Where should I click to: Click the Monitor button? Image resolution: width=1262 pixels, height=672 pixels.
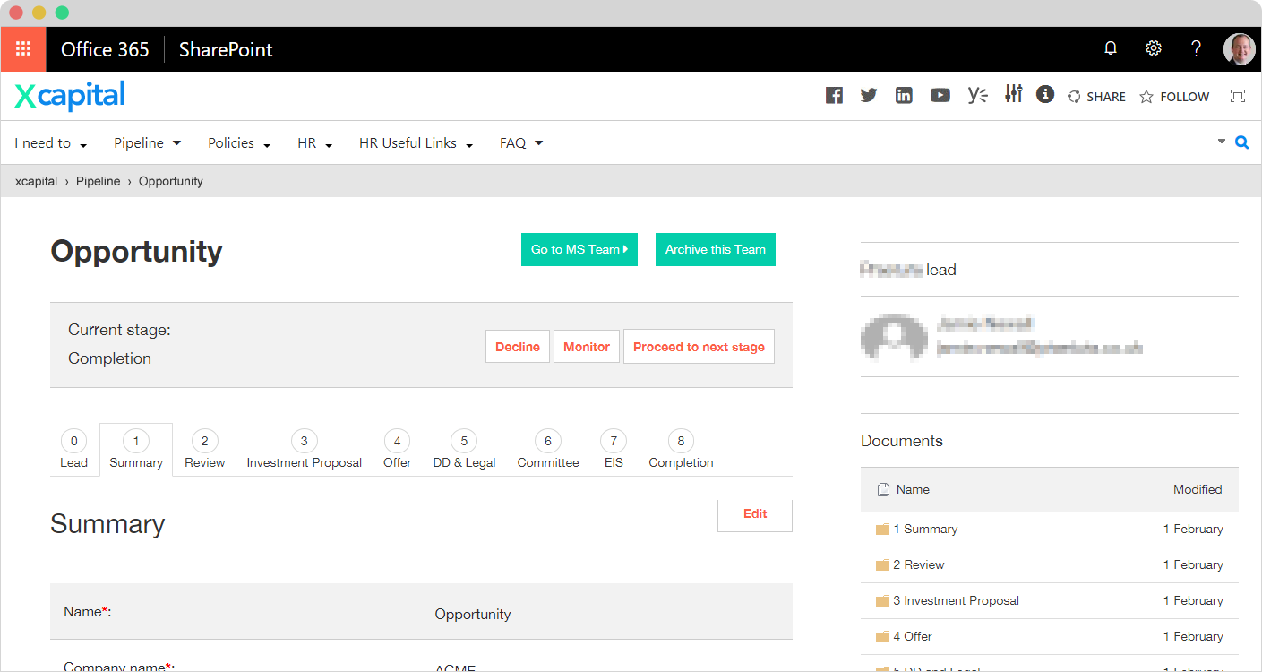[587, 347]
